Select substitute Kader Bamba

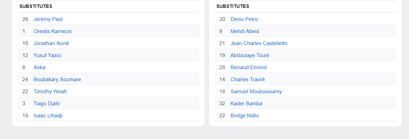[x=246, y=104]
